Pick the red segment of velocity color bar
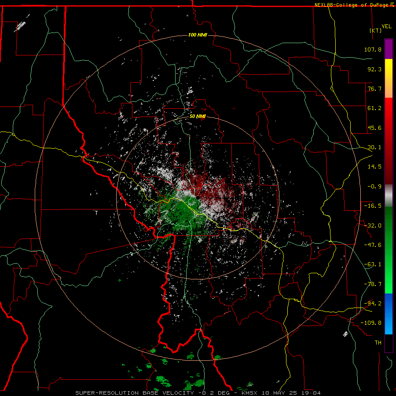396x396 pixels. (x=389, y=141)
